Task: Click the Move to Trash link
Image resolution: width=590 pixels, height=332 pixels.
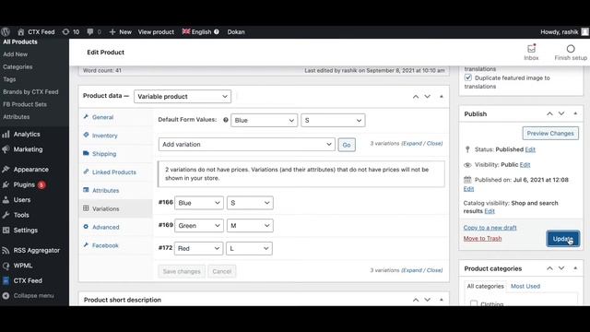Action: point(482,238)
